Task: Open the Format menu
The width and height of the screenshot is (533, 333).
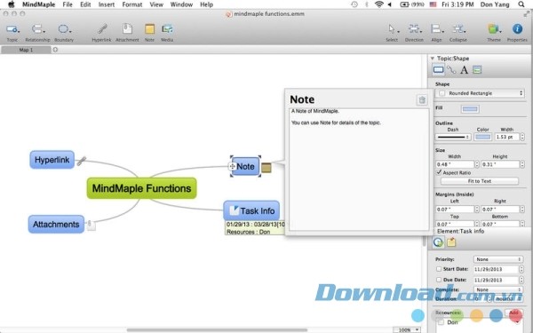Action: (x=131, y=4)
